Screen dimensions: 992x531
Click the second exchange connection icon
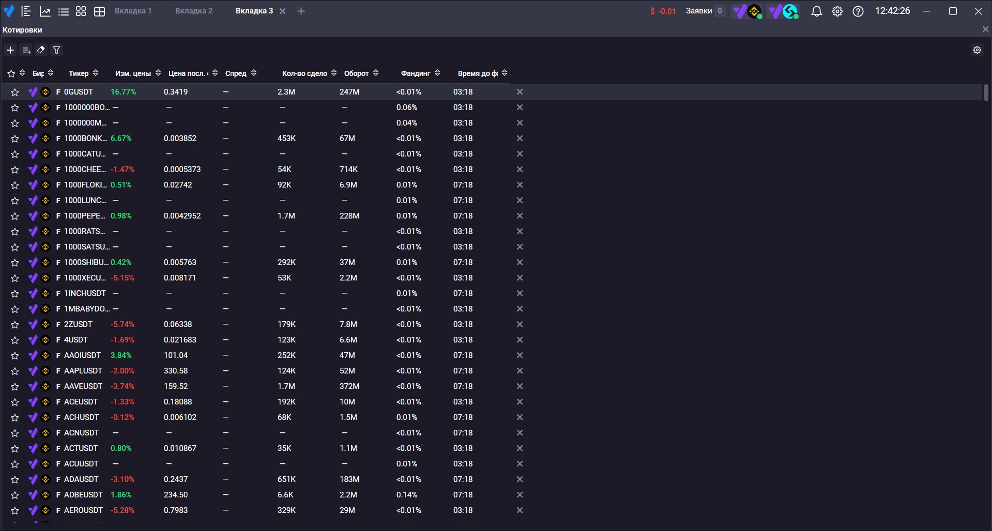783,11
